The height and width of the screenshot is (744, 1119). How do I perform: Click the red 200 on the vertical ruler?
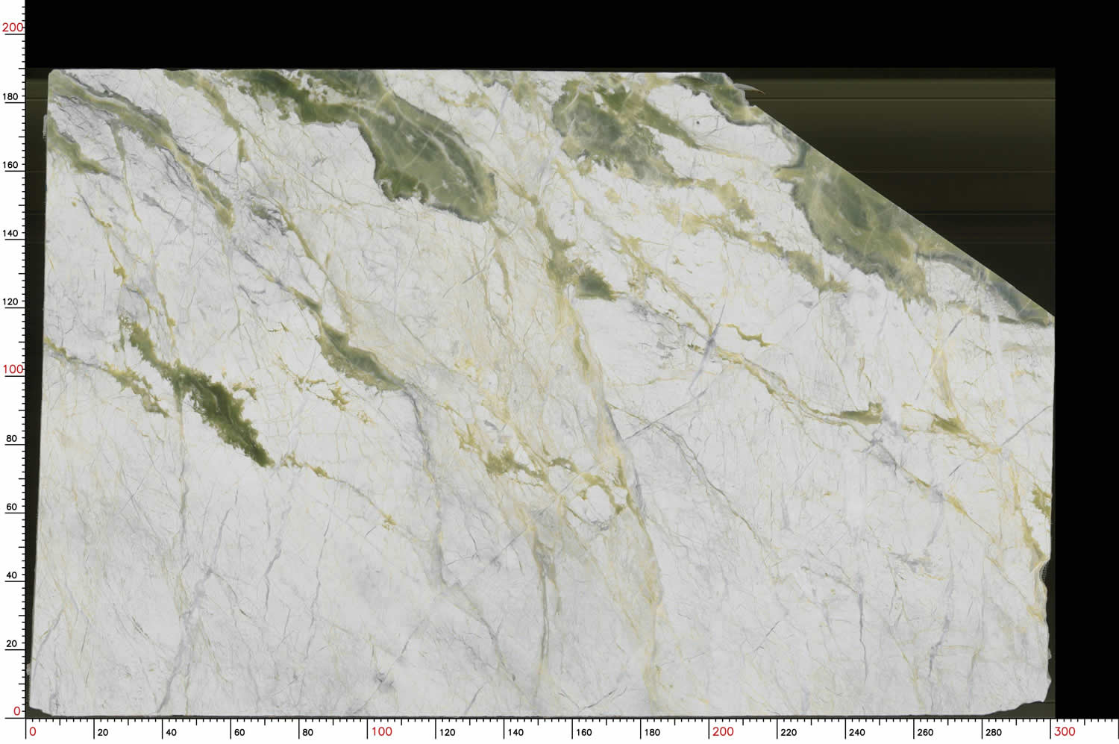coord(13,28)
